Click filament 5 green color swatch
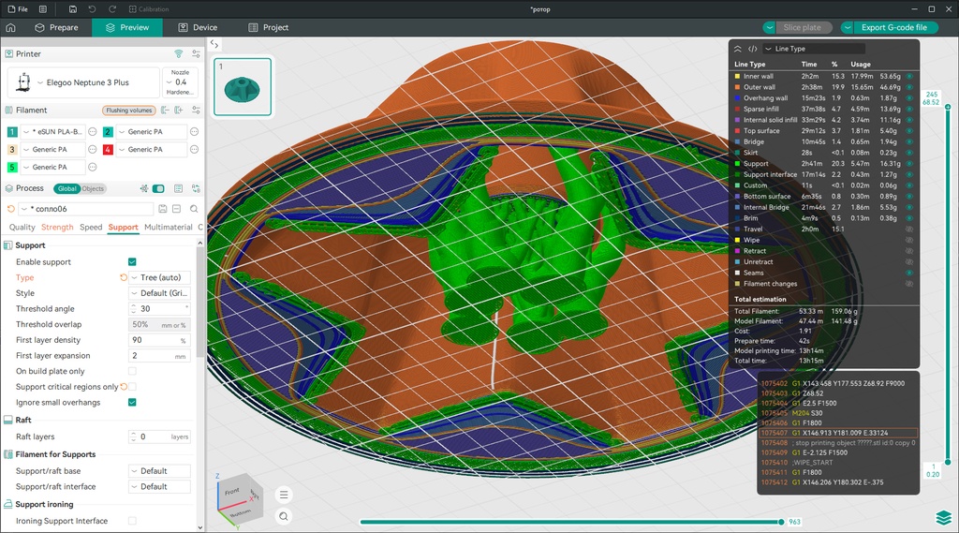Screen dimensions: 959x533 click(x=12, y=167)
